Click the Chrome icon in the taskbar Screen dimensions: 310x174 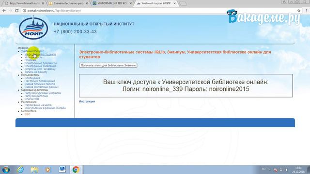tap(76, 170)
